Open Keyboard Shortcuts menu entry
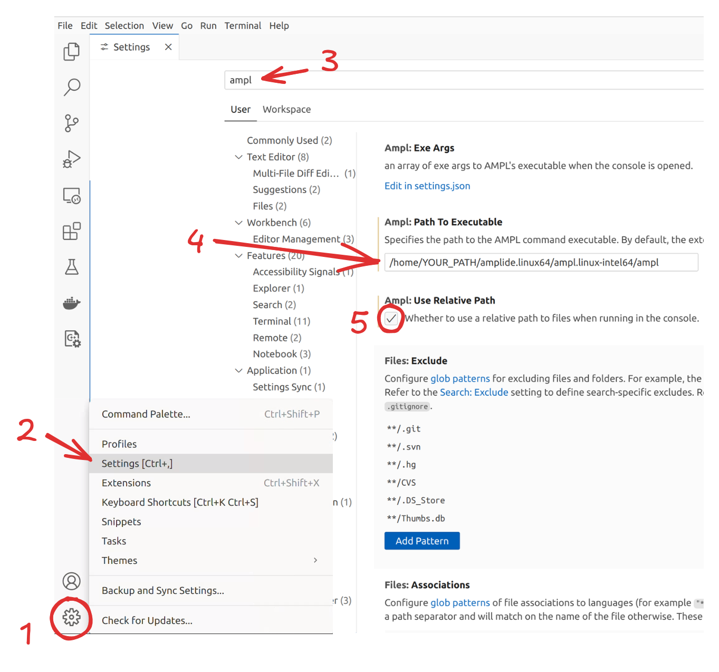Screen dimensions: 719x672 pos(211,503)
